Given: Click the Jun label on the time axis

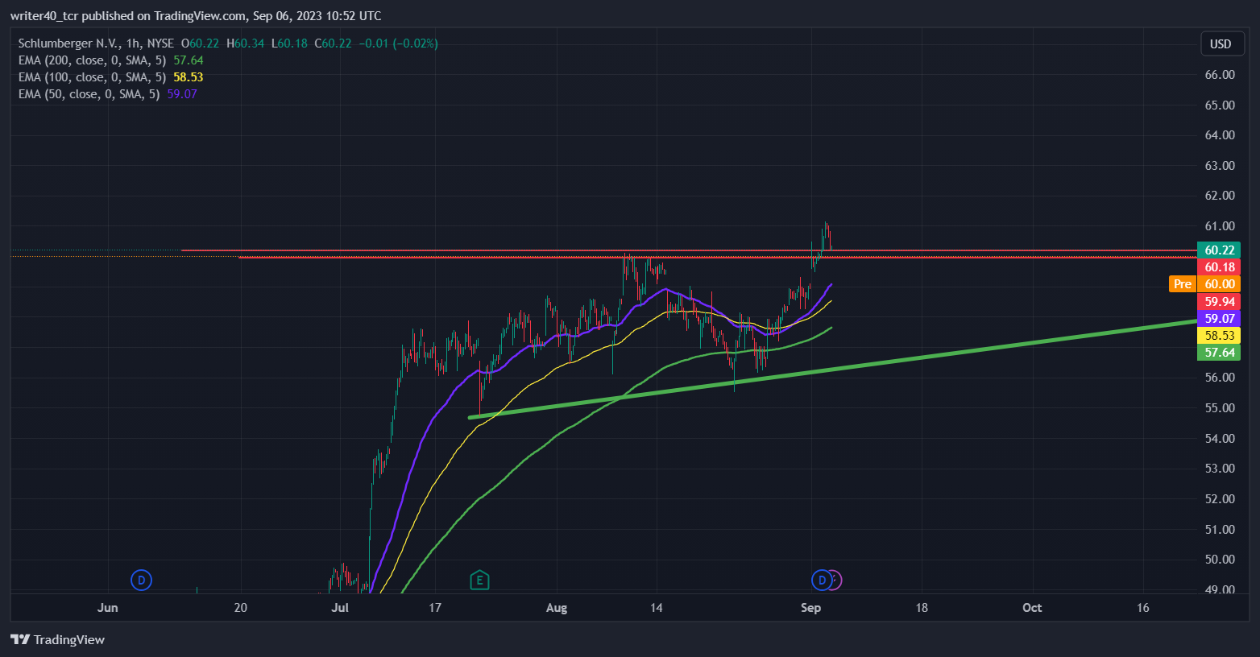Looking at the screenshot, I should (107, 608).
